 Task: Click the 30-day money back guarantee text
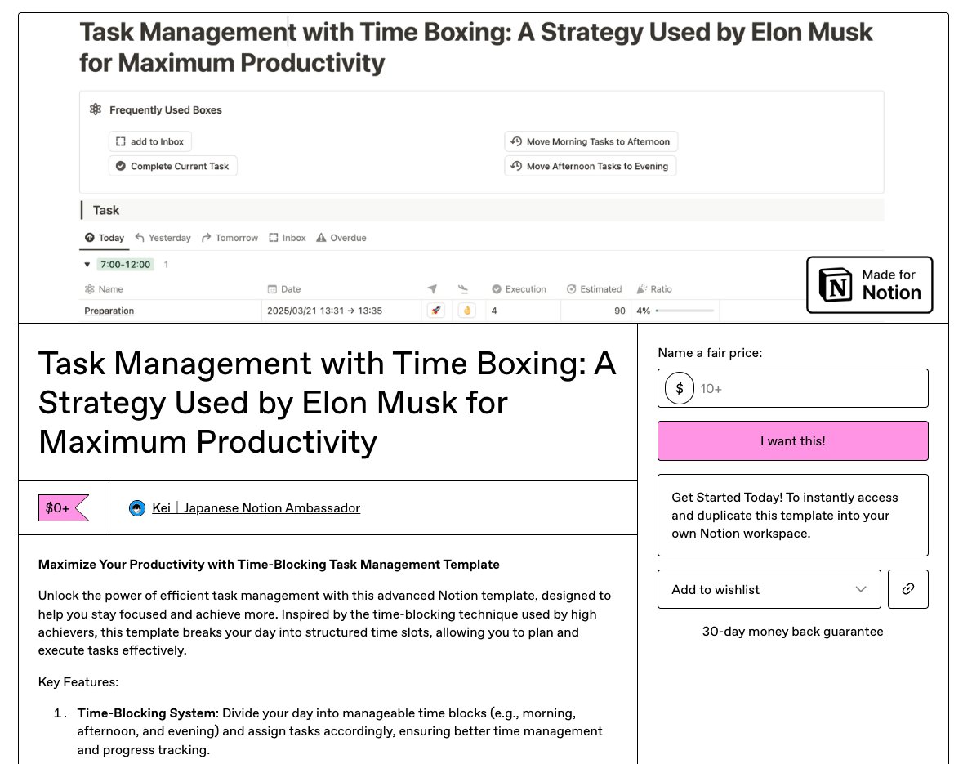[793, 632]
